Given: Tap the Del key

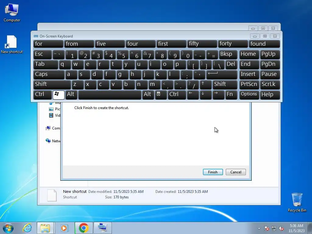Looking at the screenshot, I should 231,65.
